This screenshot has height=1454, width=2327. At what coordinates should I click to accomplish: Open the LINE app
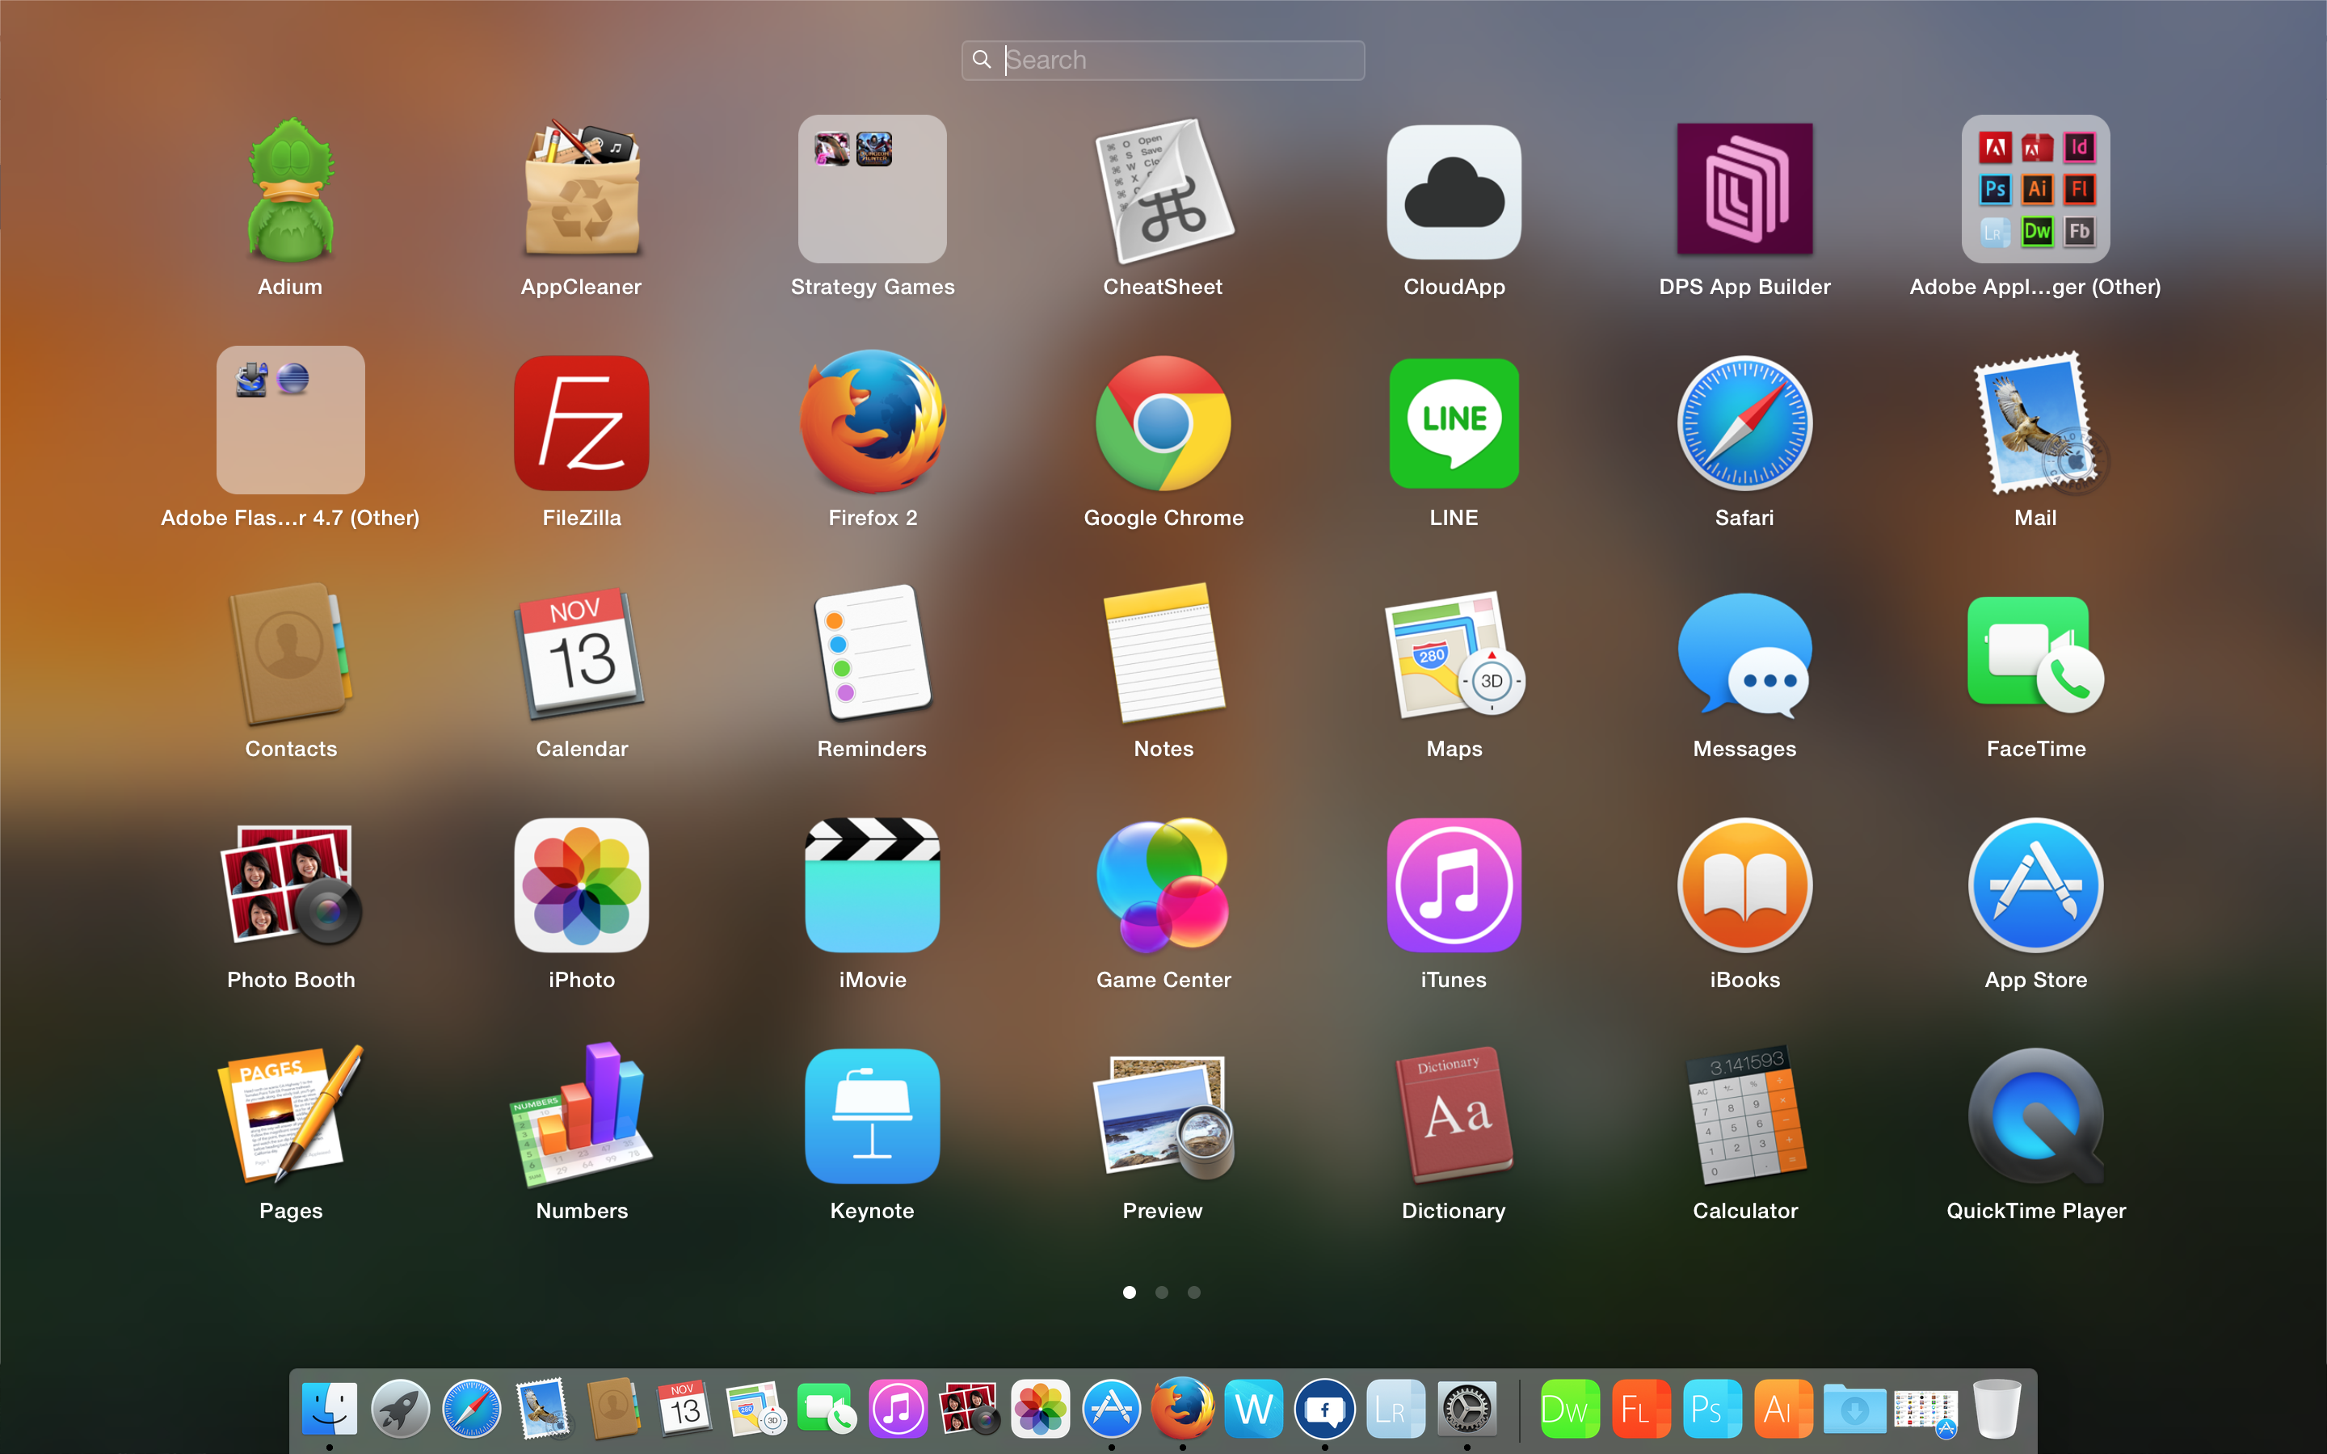[1454, 423]
